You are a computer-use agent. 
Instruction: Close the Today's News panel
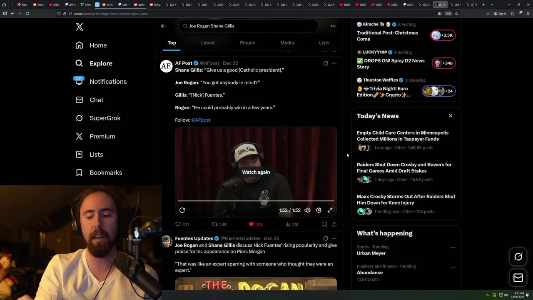(451, 116)
